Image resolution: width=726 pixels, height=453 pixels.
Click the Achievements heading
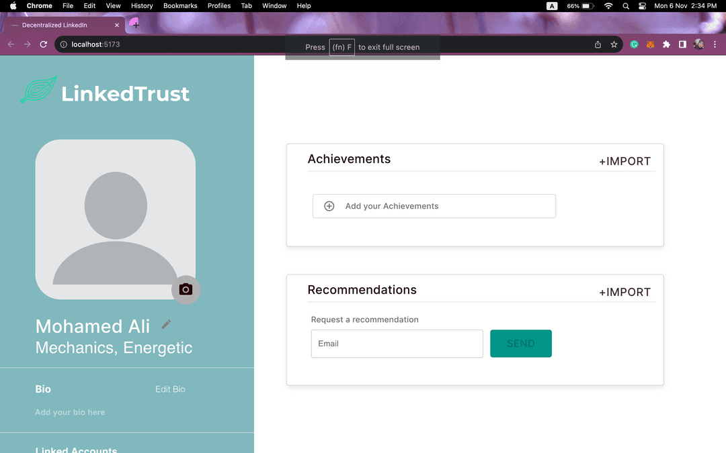pyautogui.click(x=349, y=159)
